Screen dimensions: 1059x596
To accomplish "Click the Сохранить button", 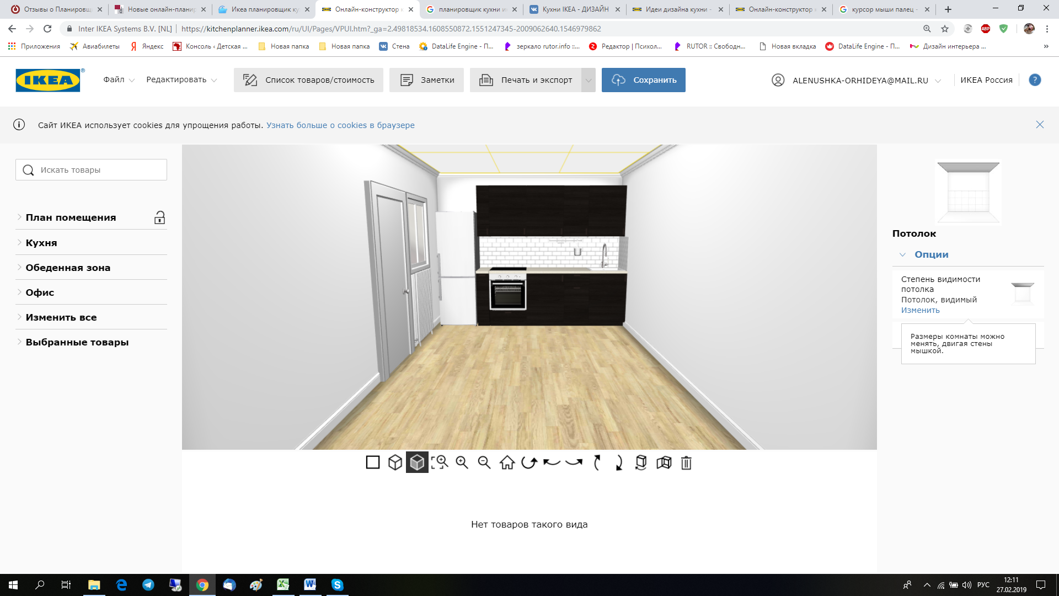I will click(643, 80).
